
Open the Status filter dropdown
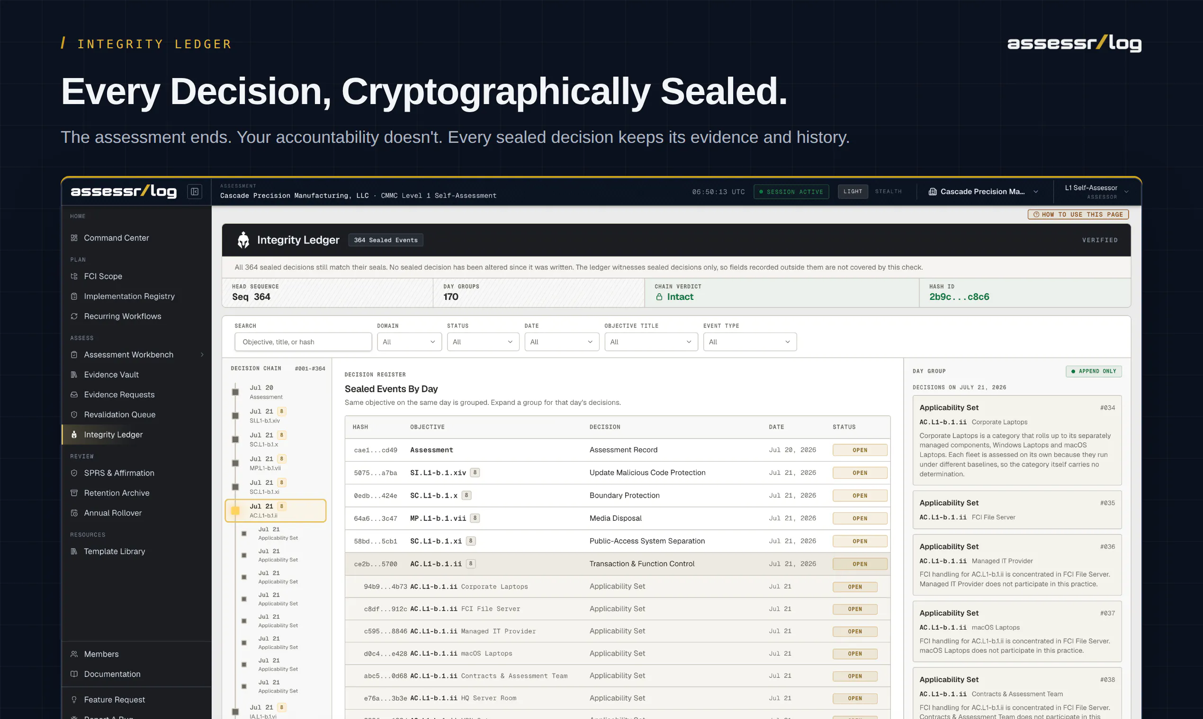pyautogui.click(x=483, y=342)
